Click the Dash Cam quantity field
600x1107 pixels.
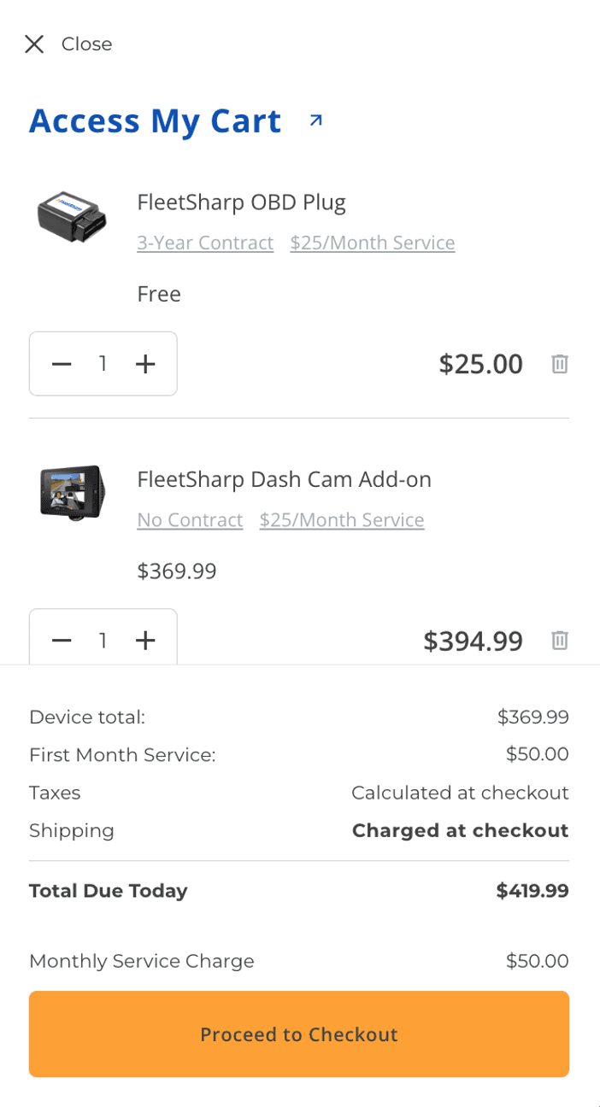tap(103, 641)
